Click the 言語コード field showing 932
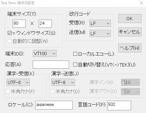The height and width of the screenshot is (113, 146). point(119,106)
